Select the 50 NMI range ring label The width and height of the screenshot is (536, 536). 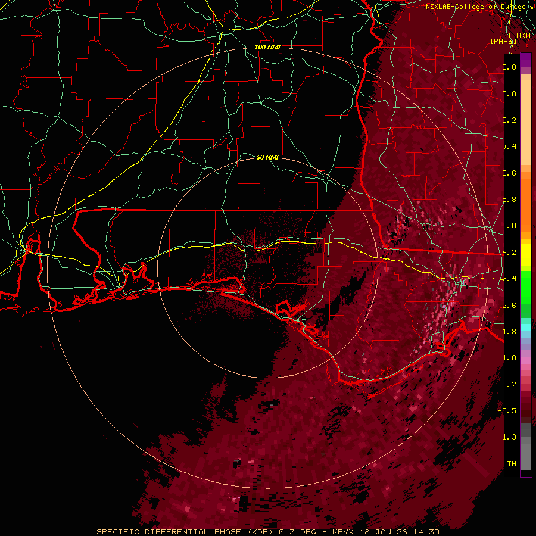[x=267, y=157]
